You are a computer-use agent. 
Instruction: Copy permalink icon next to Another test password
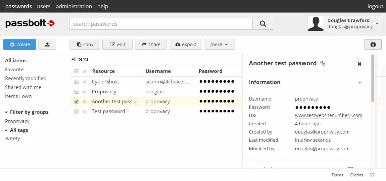coord(323,63)
